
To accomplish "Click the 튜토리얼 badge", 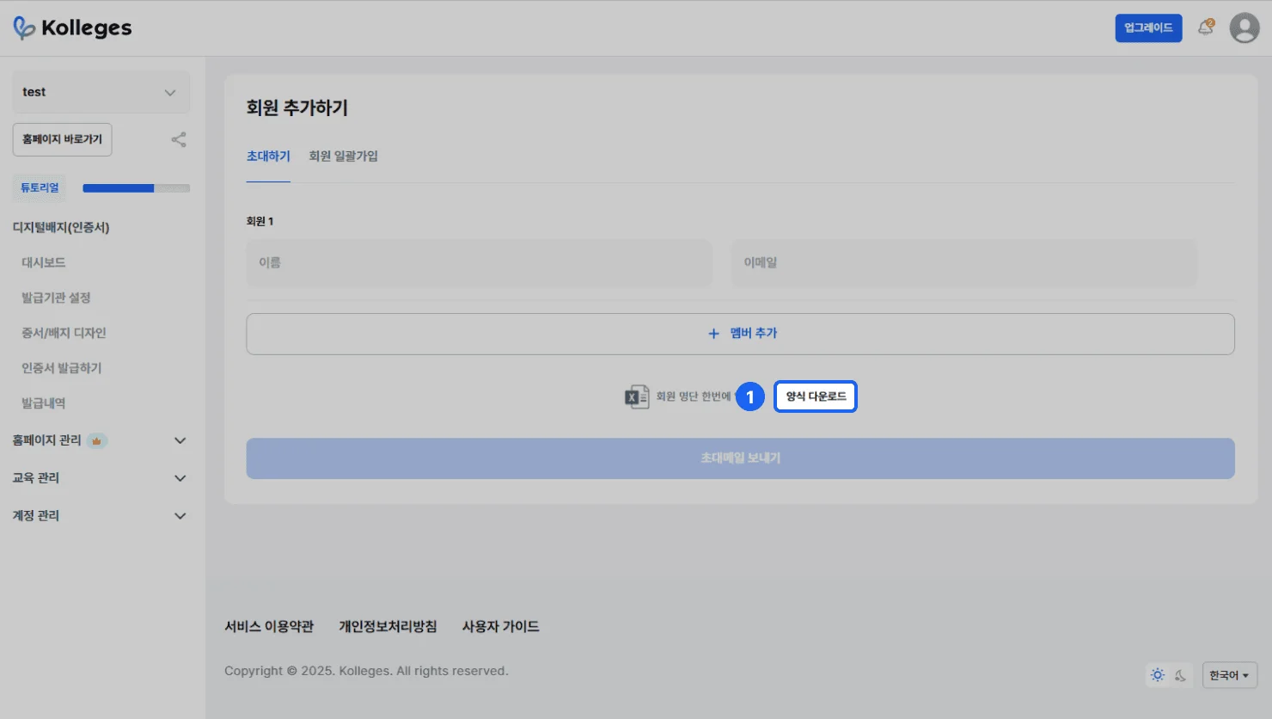I will click(x=40, y=187).
